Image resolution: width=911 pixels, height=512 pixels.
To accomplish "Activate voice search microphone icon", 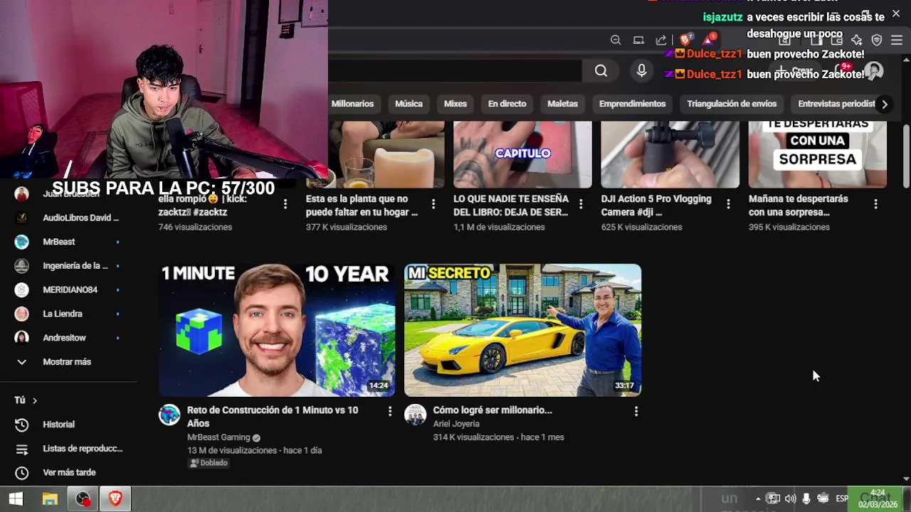I will tap(641, 70).
